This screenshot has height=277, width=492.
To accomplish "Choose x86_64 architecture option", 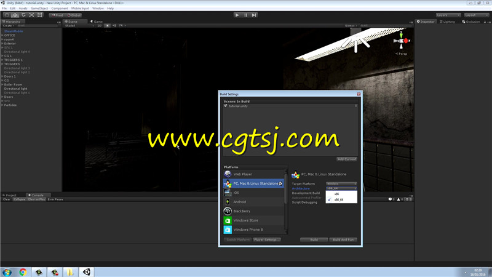I will tap(341, 199).
